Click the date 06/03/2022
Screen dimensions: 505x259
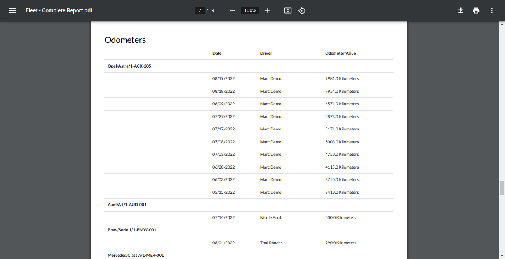coord(223,179)
